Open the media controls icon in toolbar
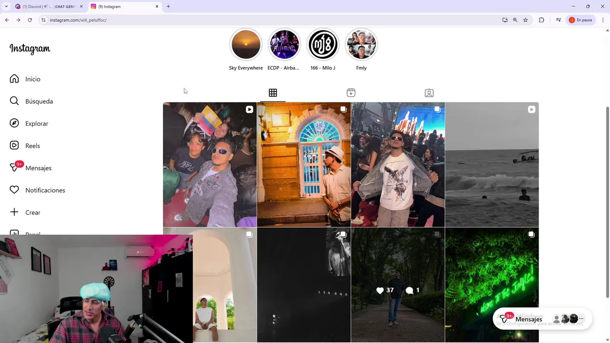The width and height of the screenshot is (610, 343). (x=559, y=20)
